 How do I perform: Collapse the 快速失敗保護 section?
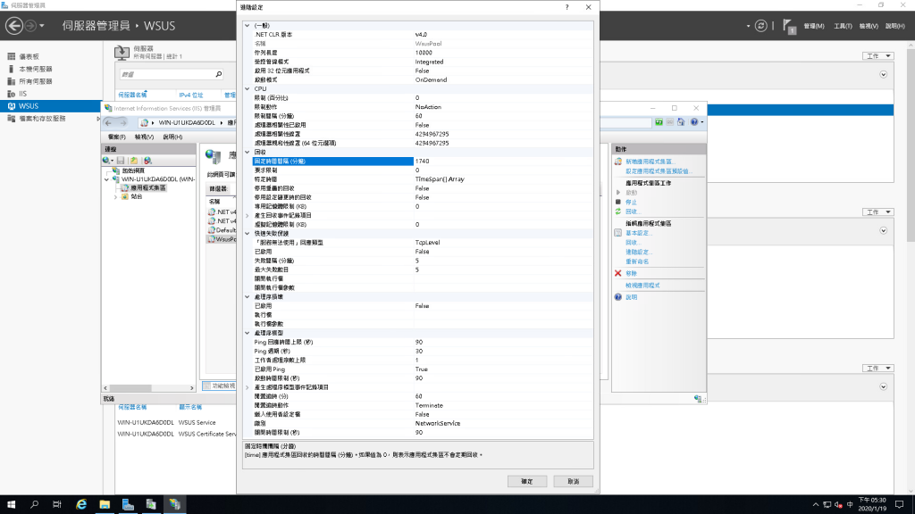[x=248, y=233]
